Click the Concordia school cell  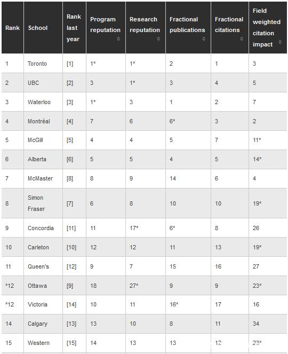[43, 228]
